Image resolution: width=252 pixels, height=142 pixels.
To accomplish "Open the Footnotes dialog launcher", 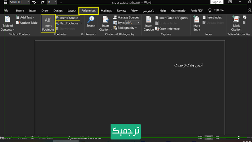I will tap(82, 34).
